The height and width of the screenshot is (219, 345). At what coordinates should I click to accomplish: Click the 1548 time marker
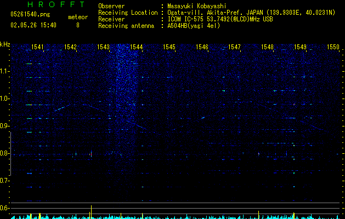click(x=267, y=47)
